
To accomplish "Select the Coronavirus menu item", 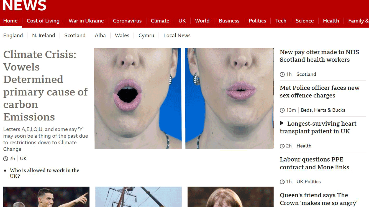I will click(x=127, y=21).
